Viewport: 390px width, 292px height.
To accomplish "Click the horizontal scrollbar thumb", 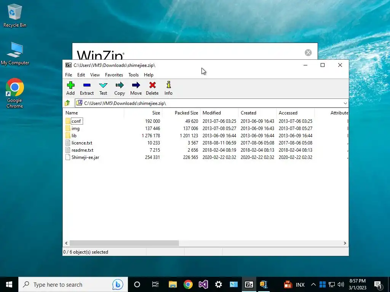I will tap(124, 243).
